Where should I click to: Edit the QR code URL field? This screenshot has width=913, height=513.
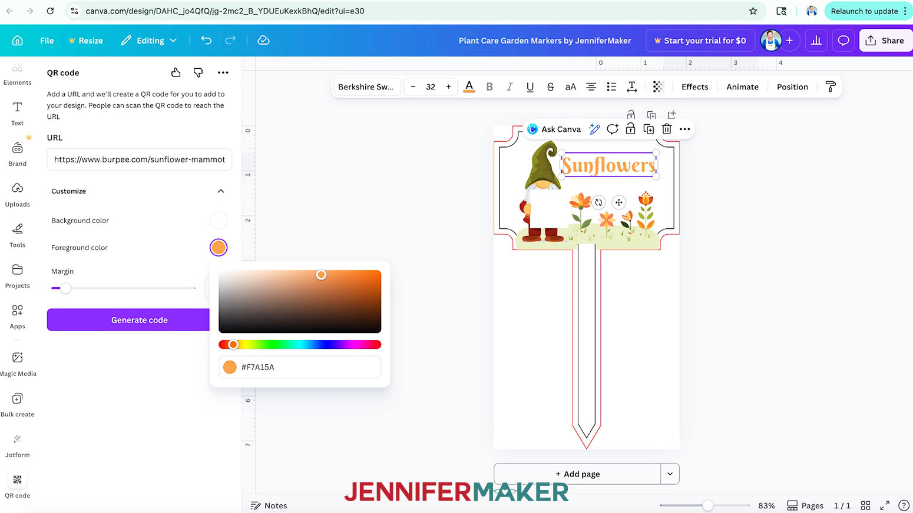coord(140,159)
